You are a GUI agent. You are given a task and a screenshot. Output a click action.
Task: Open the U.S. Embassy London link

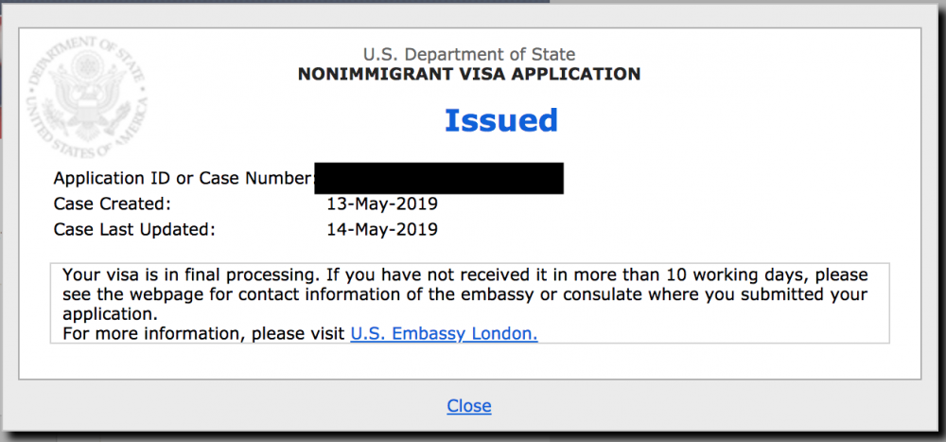click(x=444, y=333)
